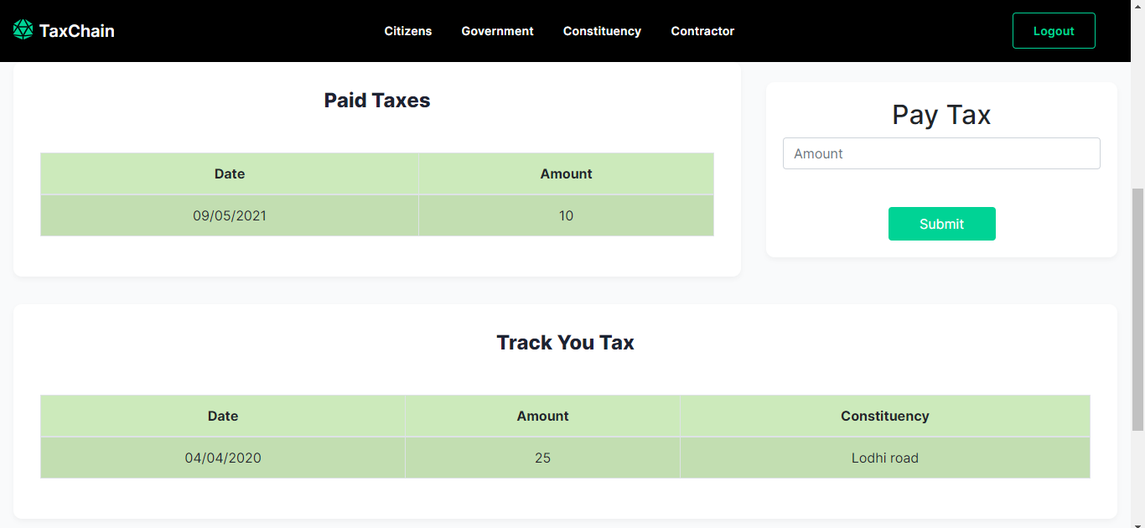Open the TaxChain brand name link
Viewport: 1145px width, 528px height.
point(76,31)
